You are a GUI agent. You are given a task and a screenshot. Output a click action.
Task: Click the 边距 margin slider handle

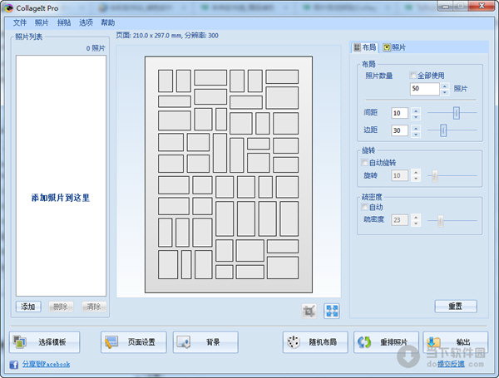pos(443,130)
